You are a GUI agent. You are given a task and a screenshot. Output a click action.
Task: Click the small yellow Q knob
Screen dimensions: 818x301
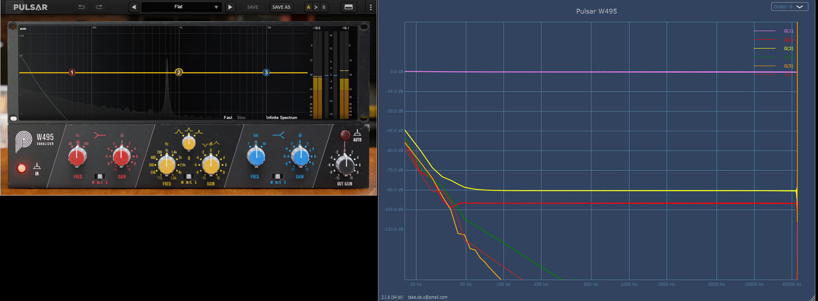189,142
